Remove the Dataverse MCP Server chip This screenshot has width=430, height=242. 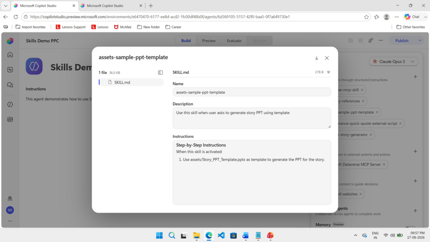[384, 164]
